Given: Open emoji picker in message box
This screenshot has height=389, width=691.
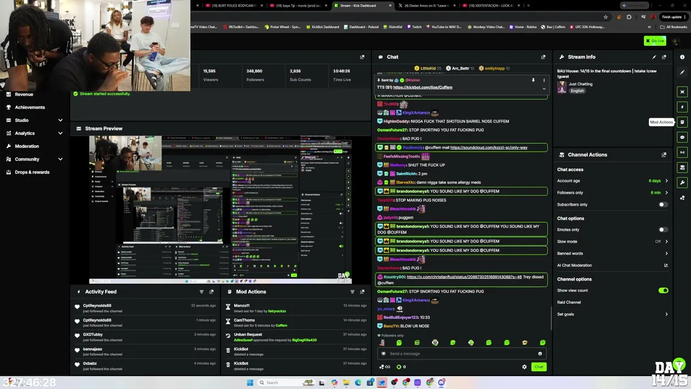Looking at the screenshot, I should 540,354.
